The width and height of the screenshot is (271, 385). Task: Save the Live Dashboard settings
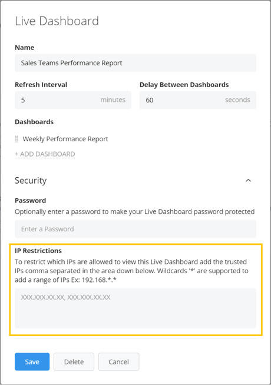32,361
